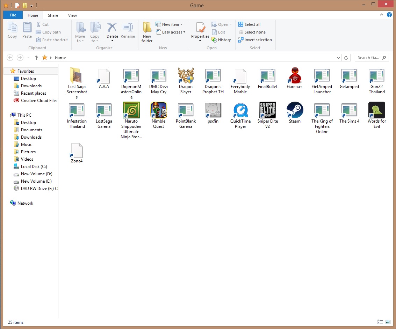Open the Steam shortcut icon

[x=295, y=110]
